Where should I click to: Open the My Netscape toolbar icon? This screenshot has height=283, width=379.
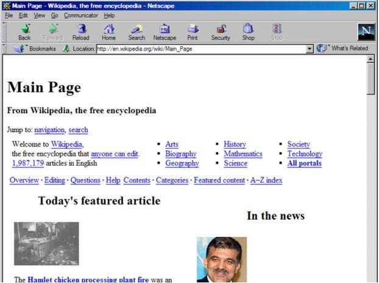(165, 29)
